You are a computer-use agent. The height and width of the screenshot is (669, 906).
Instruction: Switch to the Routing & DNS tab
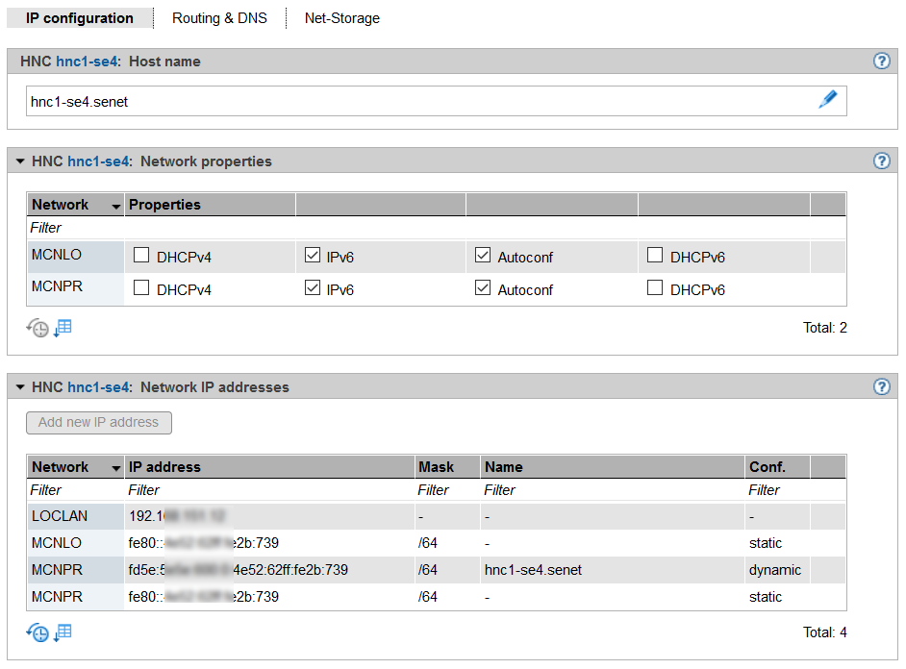coord(219,18)
